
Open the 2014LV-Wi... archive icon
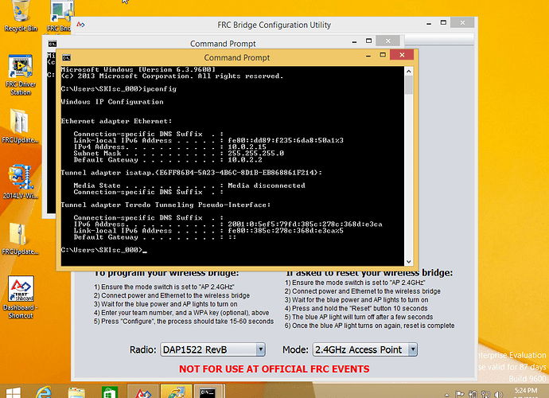21,181
